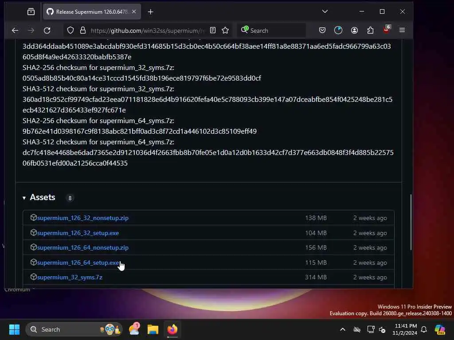
Task: Click package icon beside supermium_126_32_nonsetup.zip
Action: click(x=33, y=217)
